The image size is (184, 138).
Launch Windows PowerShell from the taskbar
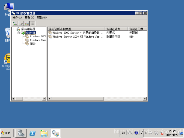[33, 133]
